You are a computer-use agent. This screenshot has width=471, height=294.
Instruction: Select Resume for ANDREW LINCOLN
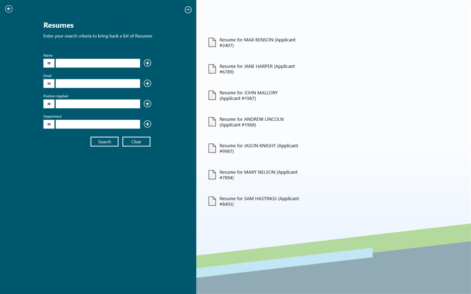pos(251,122)
